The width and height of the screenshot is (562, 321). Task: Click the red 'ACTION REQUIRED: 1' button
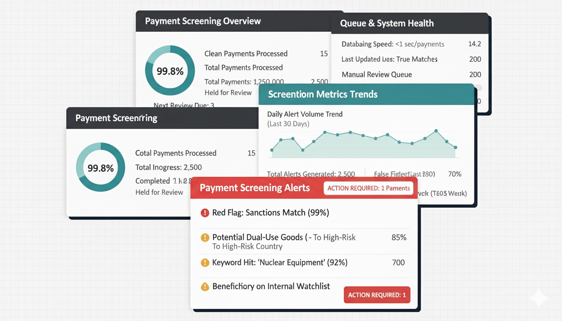[377, 295]
